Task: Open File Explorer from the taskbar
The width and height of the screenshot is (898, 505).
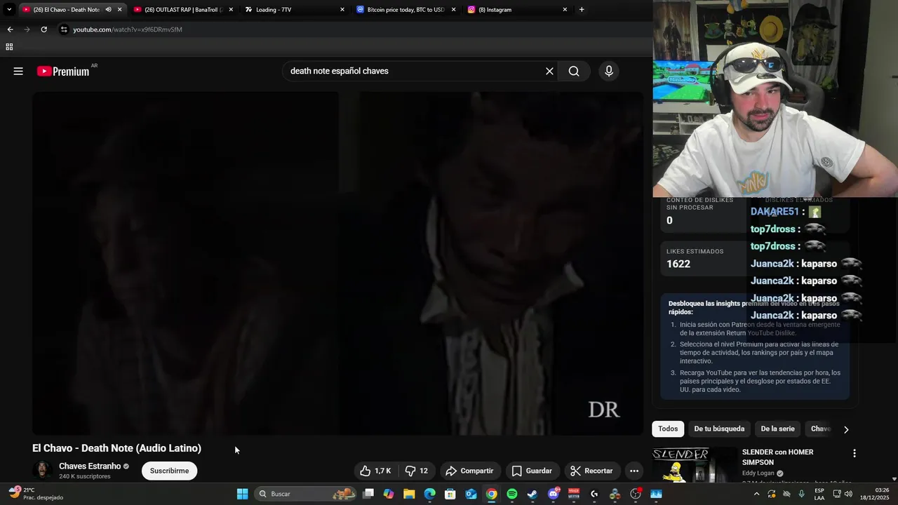Action: tap(409, 494)
